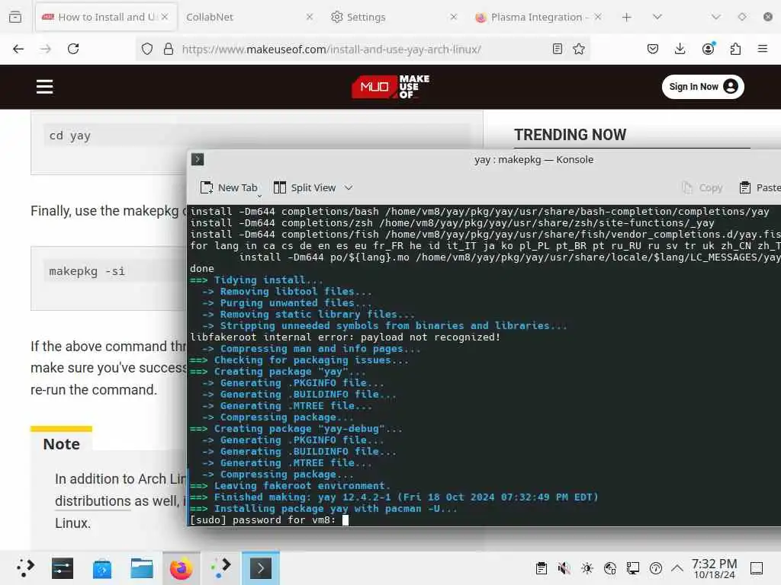Switch to the Plasma Integration tab
Image resolution: width=781 pixels, height=585 pixels.
[538, 17]
